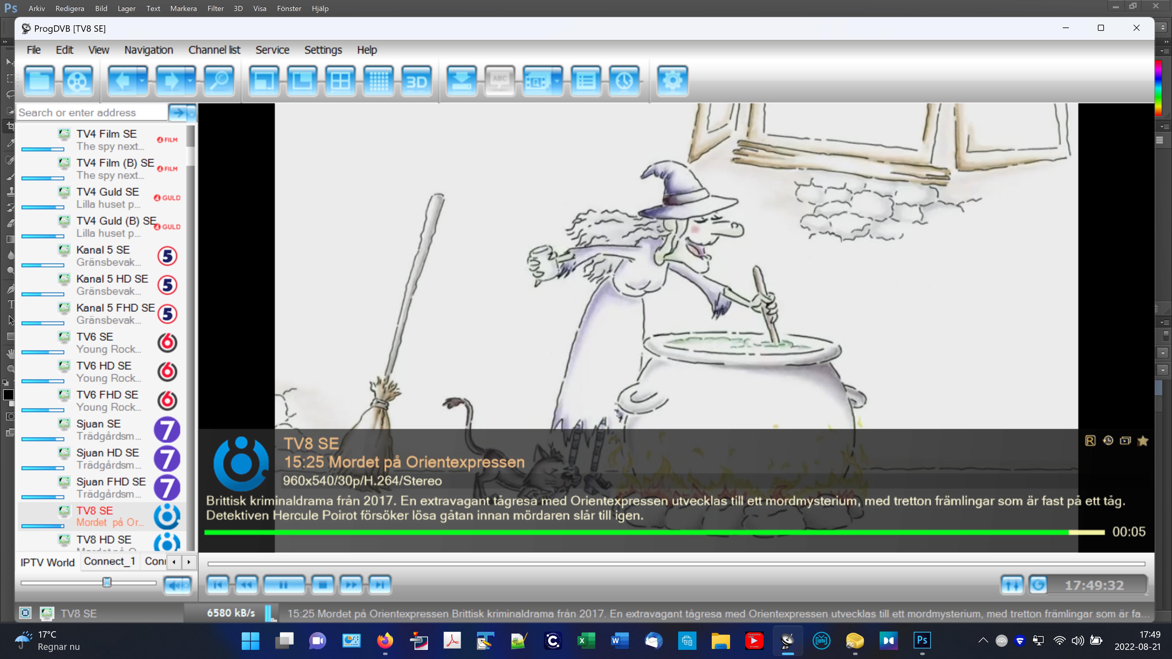The height and width of the screenshot is (659, 1172).
Task: Expand the forward arrow history dropdown
Action: click(x=190, y=81)
